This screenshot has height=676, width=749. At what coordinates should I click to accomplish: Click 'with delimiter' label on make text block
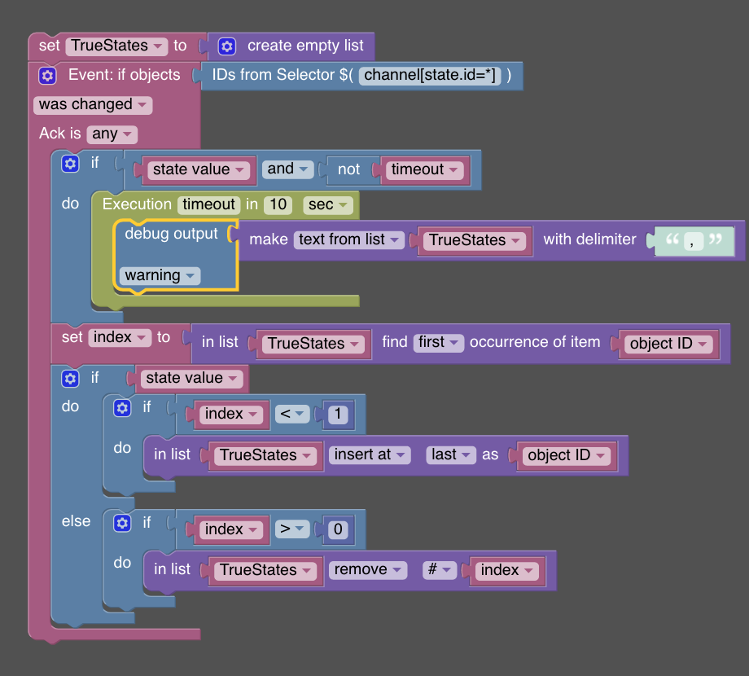click(x=589, y=239)
